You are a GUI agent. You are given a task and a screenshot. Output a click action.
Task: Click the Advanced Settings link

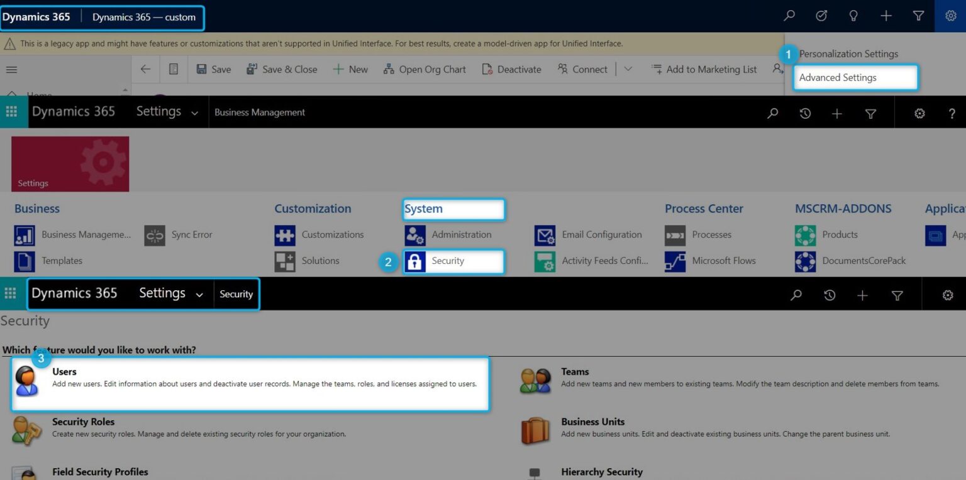pos(838,77)
